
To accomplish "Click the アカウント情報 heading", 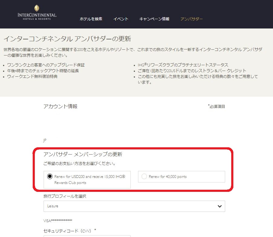I will point(61,106).
